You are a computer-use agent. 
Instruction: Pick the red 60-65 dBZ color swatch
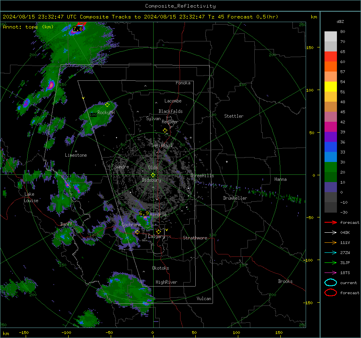tap(331, 57)
